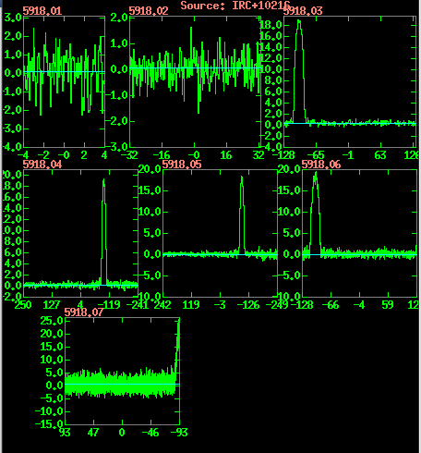This screenshot has height=453, width=421.
Task: Select the 5918.07 panel label
Action: coord(84,312)
